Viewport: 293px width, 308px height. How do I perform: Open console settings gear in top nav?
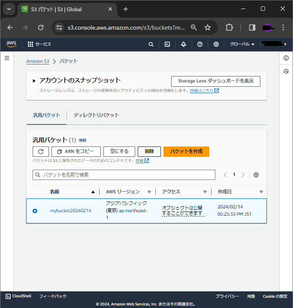click(x=216, y=44)
